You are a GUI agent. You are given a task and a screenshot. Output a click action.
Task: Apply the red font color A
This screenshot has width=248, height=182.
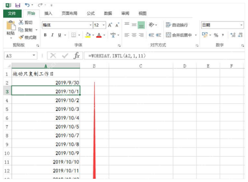[x=99, y=35]
